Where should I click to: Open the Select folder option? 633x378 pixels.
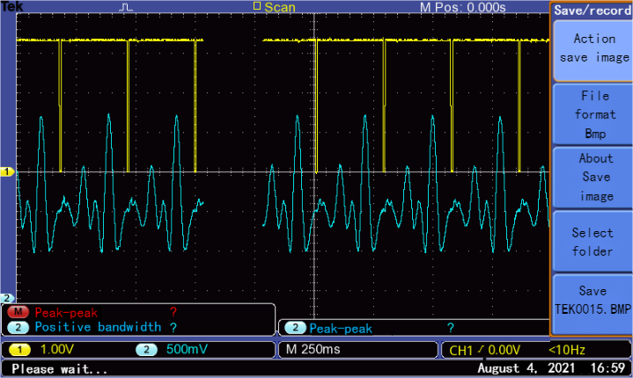point(593,242)
